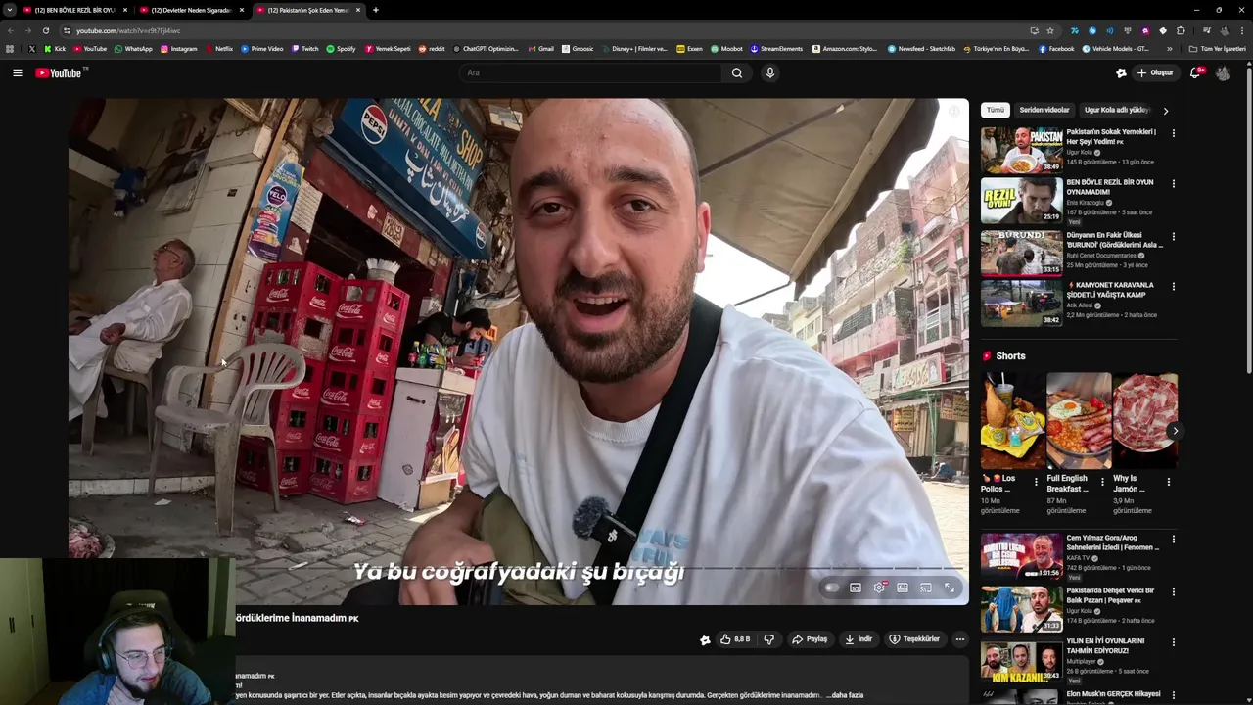
Task: Open the Spotify bookmark
Action: (x=341, y=48)
